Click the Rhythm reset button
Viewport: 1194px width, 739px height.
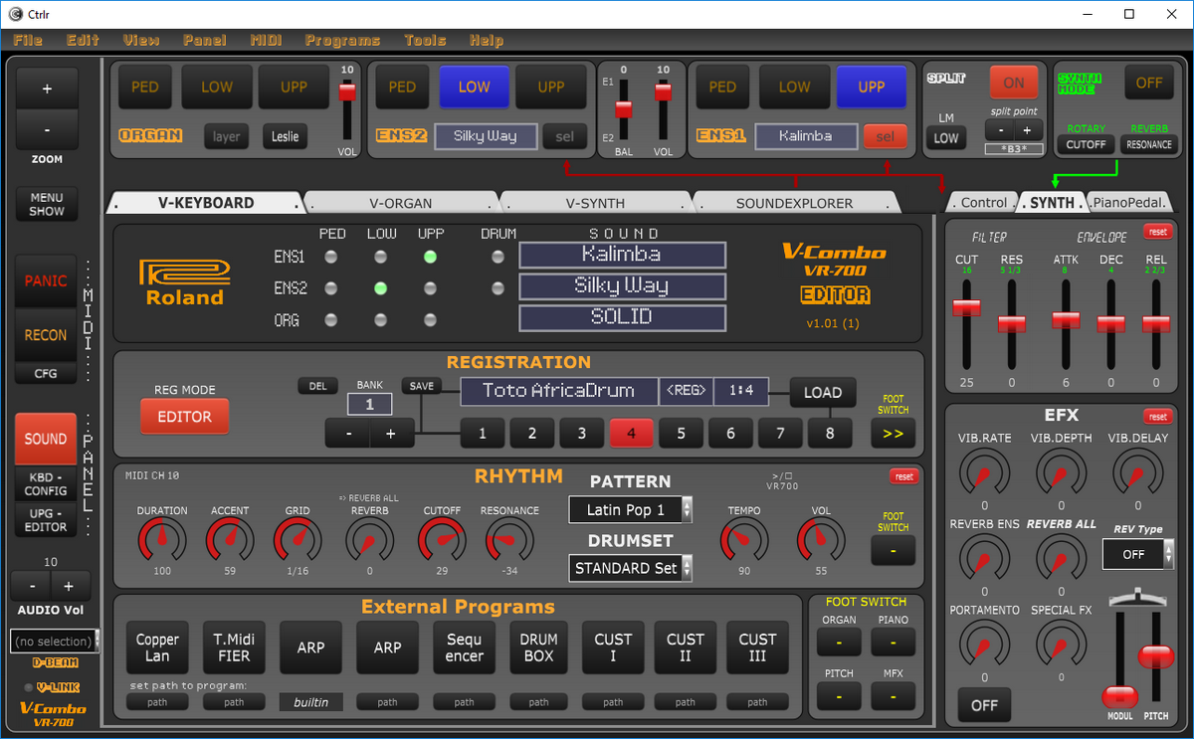[903, 476]
